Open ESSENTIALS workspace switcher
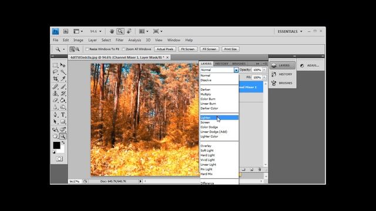Viewport: 376px width, 211px height. pyautogui.click(x=290, y=31)
